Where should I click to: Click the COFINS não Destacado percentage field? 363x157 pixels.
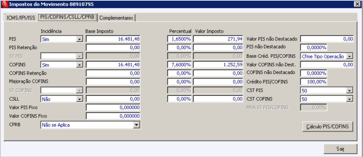(x=314, y=73)
